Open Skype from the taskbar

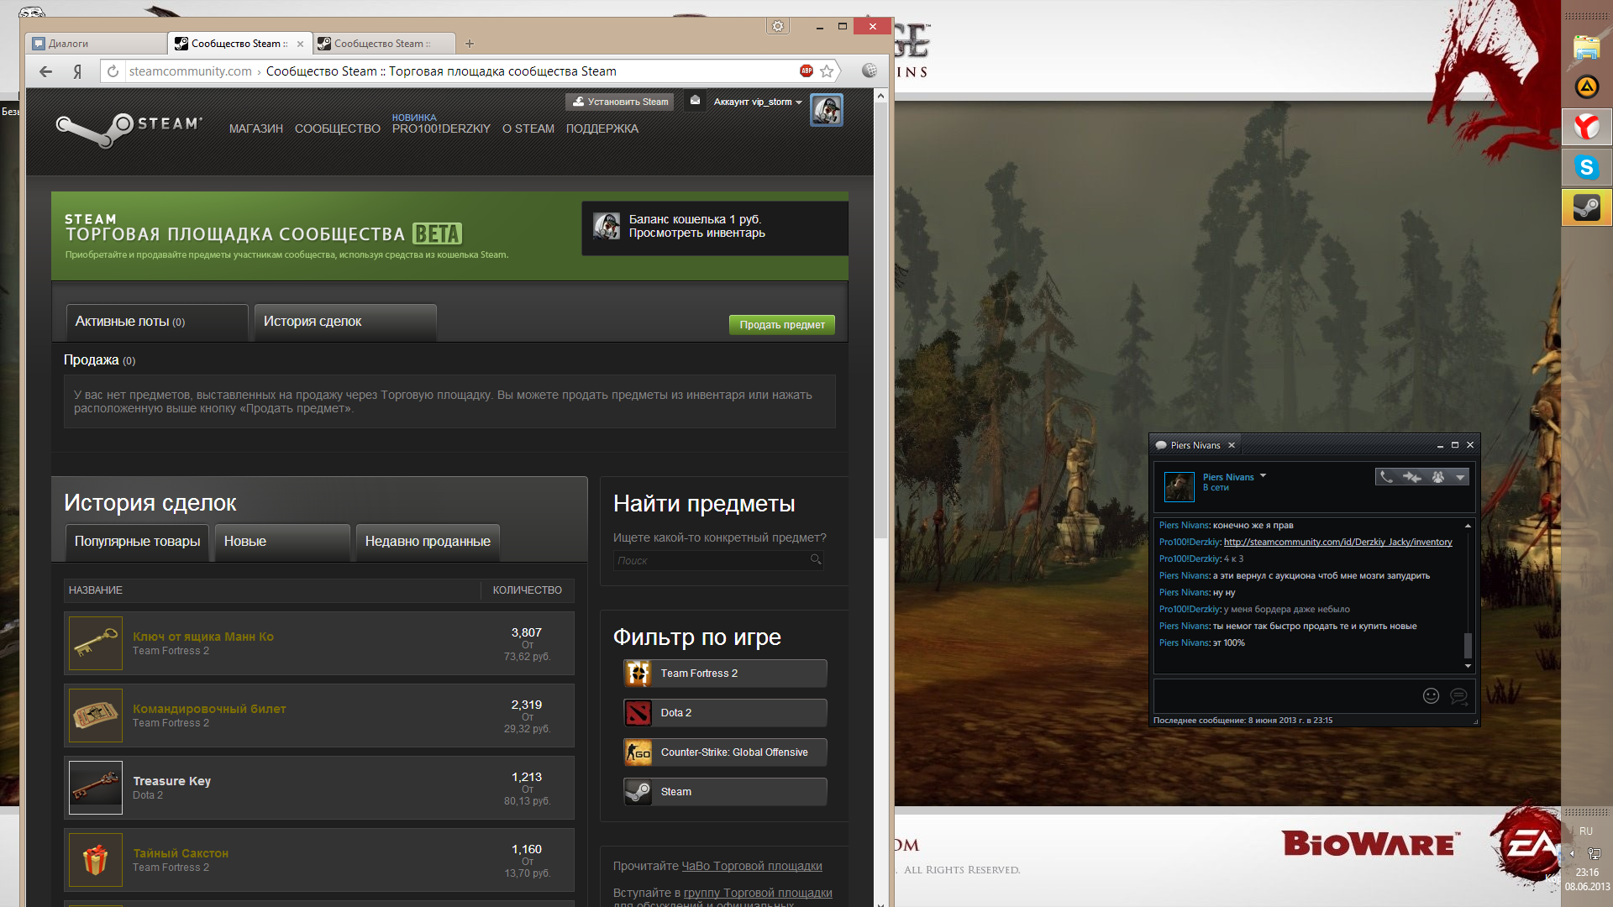[1586, 167]
